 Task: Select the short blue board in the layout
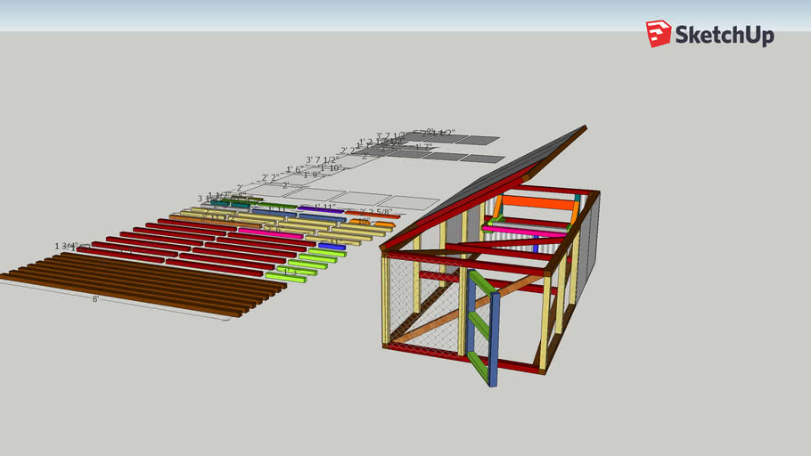(332, 246)
